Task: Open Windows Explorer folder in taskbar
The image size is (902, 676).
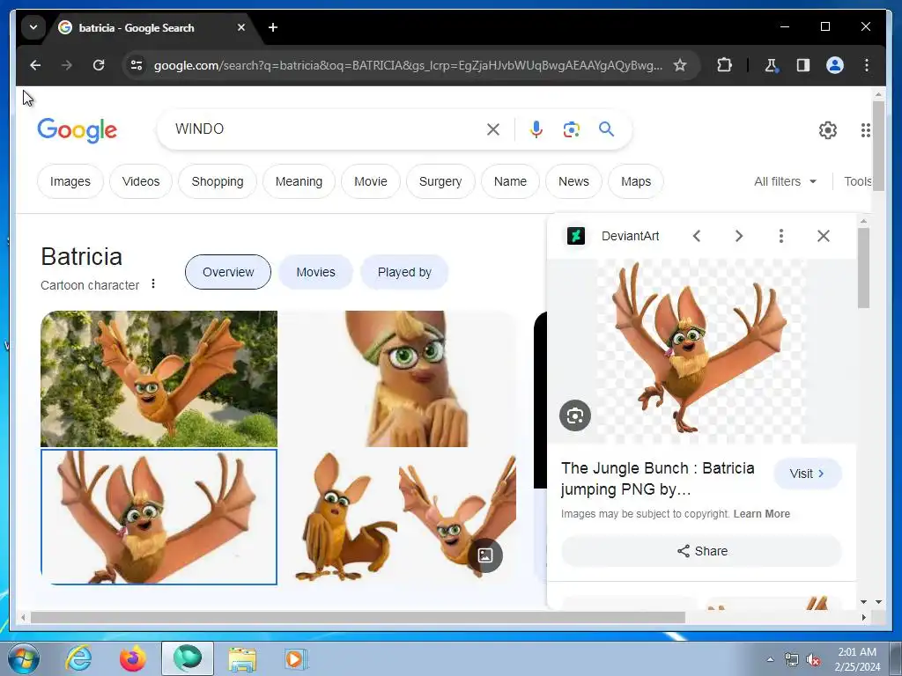Action: tap(242, 658)
